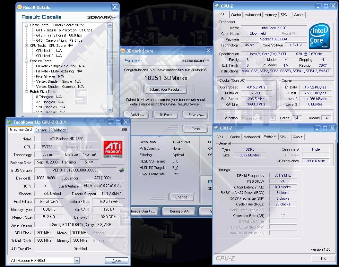Click Close in the 3DMark Score dialog
This screenshot has width=339, height=267.
pos(196,129)
